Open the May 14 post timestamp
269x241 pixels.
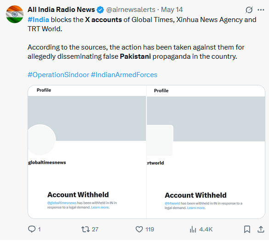tap(172, 10)
